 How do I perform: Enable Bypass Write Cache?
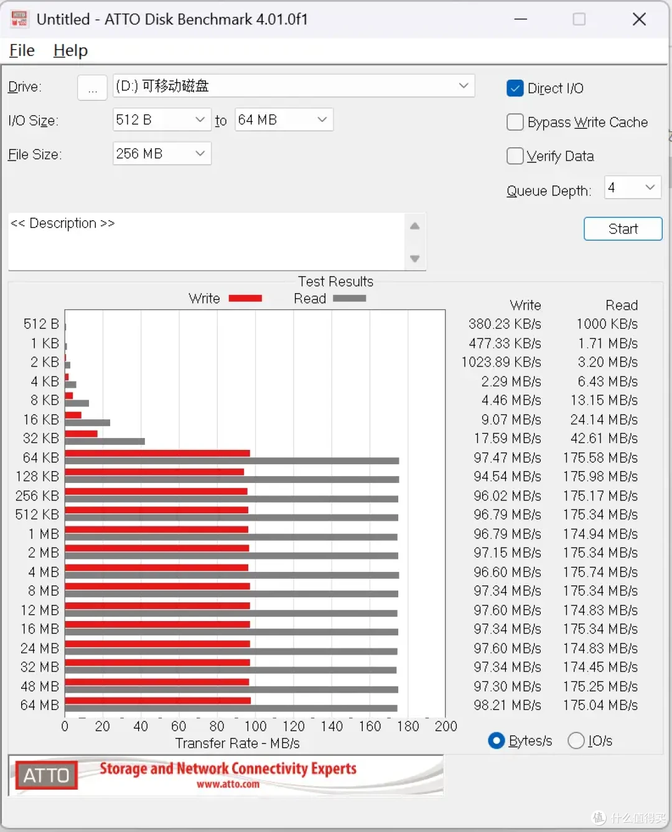(515, 122)
